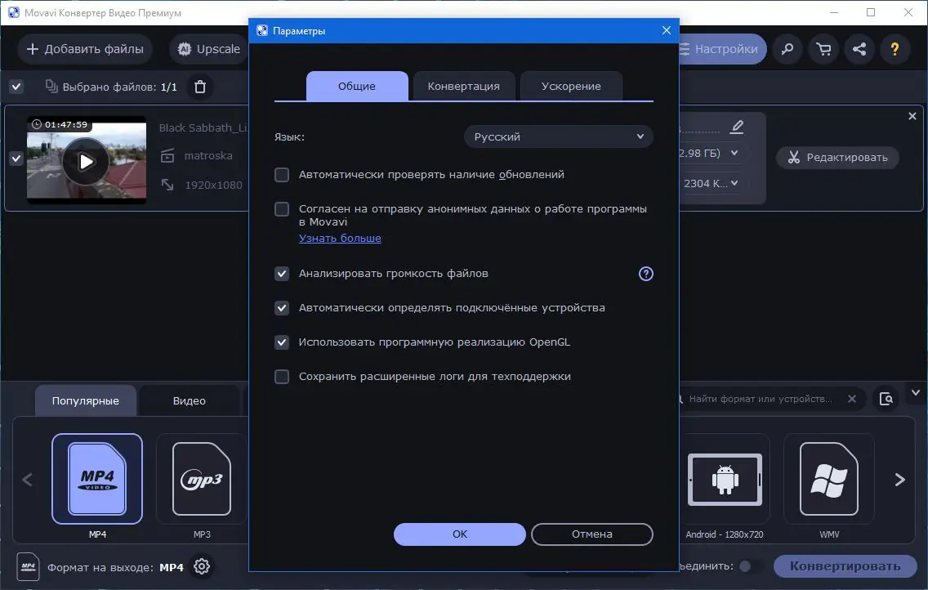Click the help icon beside volume analysis

coord(645,274)
